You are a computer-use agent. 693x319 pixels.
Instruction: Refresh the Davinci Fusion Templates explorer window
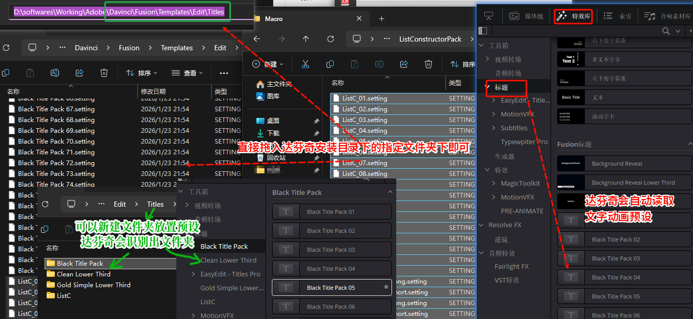(6, 48)
